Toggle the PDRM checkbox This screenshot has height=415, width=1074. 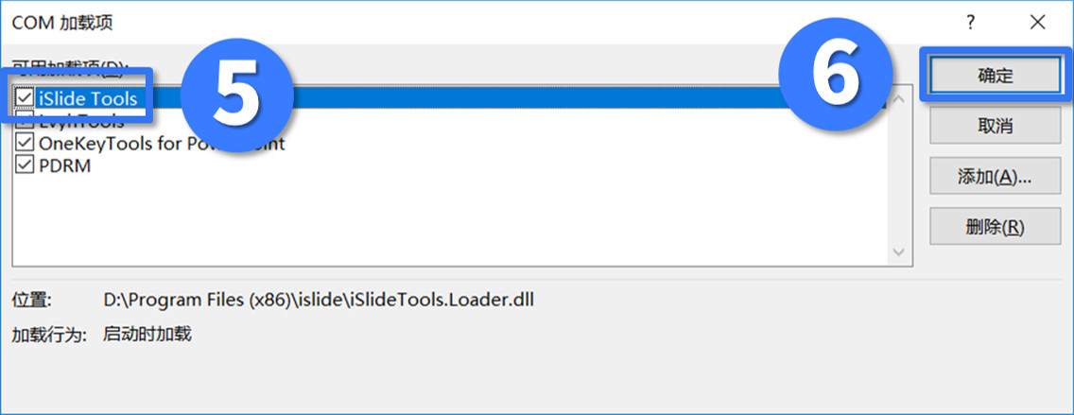tap(25, 165)
